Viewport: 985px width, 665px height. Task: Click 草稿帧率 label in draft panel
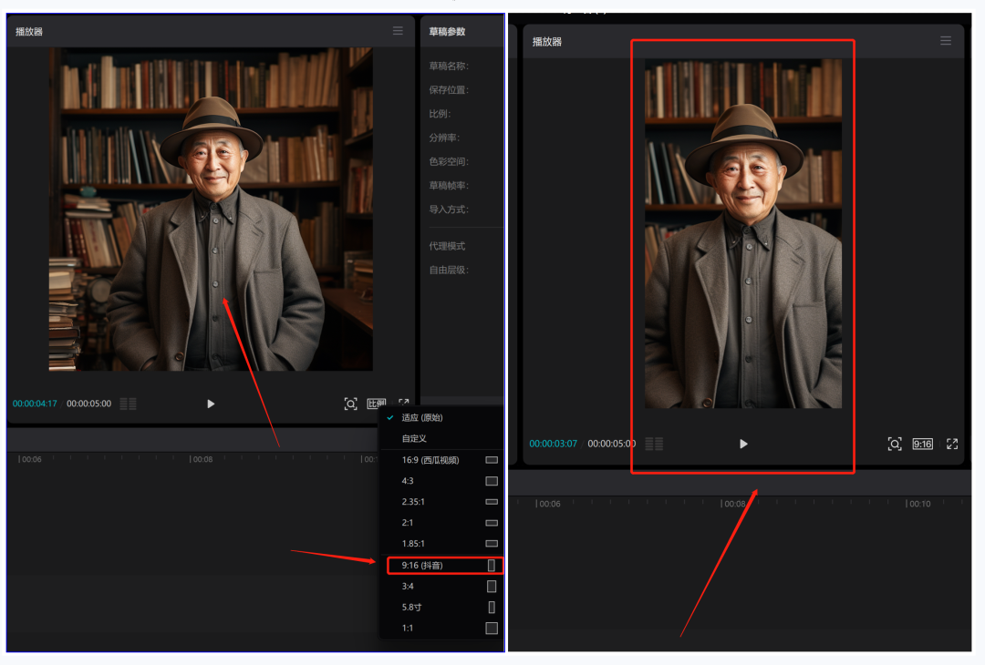point(449,185)
